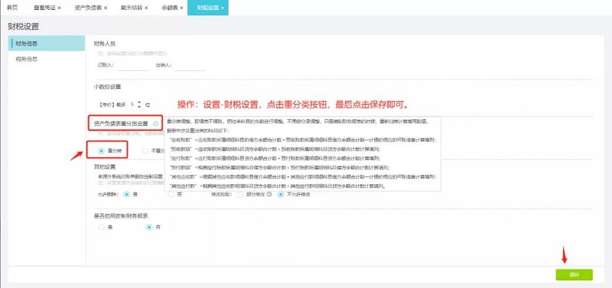
Task: Close the 资产负债表 tab with its X
Action: [x=106, y=8]
